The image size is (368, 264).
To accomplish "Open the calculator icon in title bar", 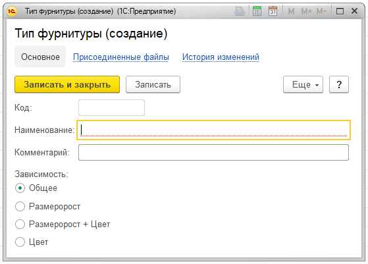I will (257, 11).
